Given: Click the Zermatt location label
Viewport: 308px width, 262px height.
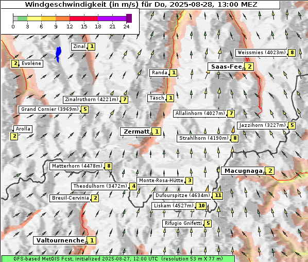Looking at the screenshot, I should (x=135, y=132).
